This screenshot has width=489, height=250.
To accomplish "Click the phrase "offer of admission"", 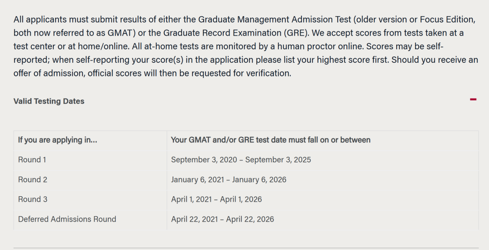I will tap(48, 73).
